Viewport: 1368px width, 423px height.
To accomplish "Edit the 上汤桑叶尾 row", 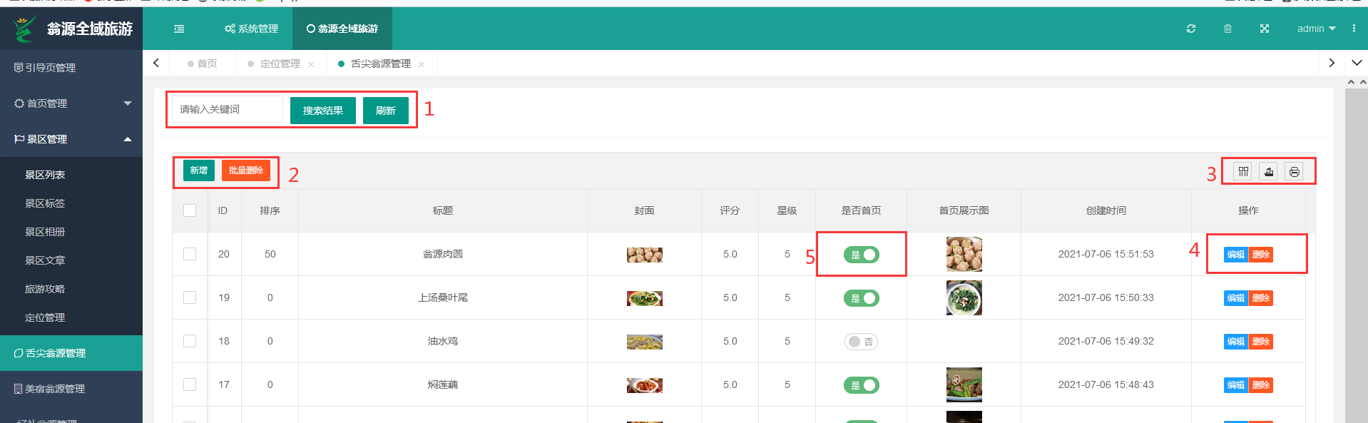I will click(1236, 298).
